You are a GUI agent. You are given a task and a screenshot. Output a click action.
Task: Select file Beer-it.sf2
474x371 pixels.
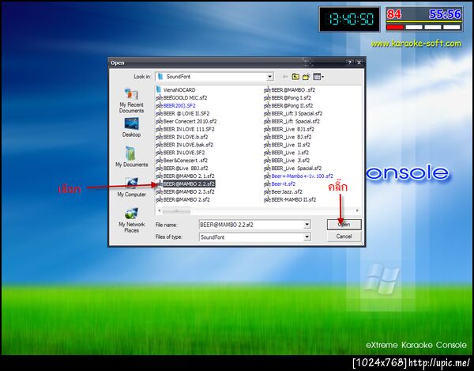coord(280,184)
